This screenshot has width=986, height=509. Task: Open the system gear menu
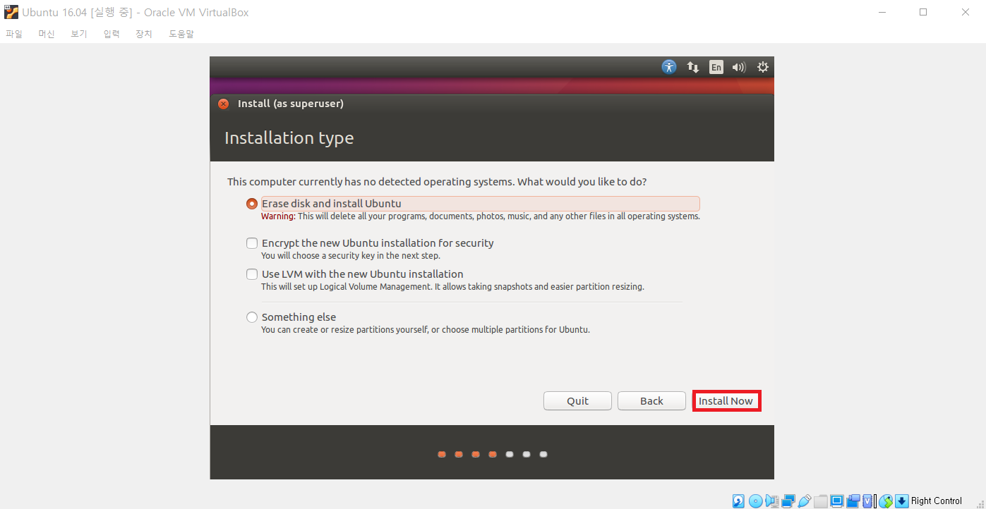[x=762, y=67]
